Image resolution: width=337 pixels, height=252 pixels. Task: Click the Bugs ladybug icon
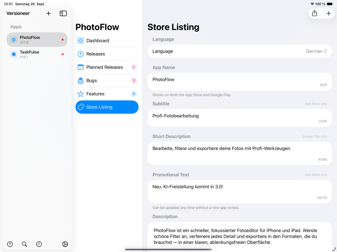pyautogui.click(x=81, y=81)
